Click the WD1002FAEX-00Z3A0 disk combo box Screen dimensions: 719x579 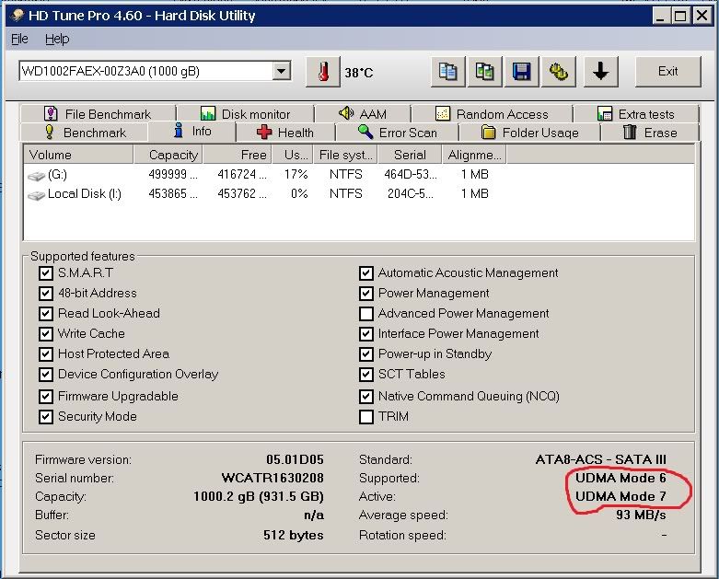coord(155,72)
